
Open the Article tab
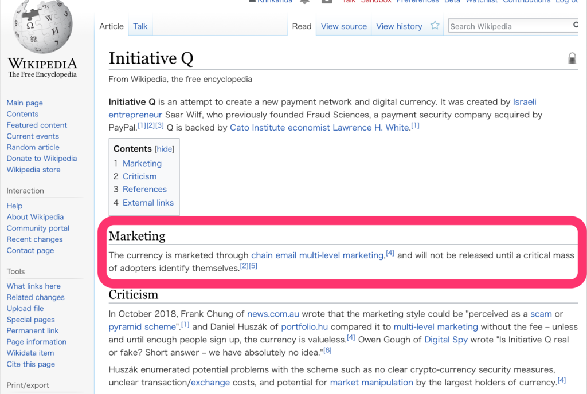(x=111, y=26)
